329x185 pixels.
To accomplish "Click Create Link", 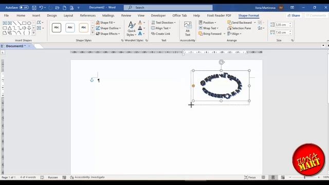I will (160, 34).
